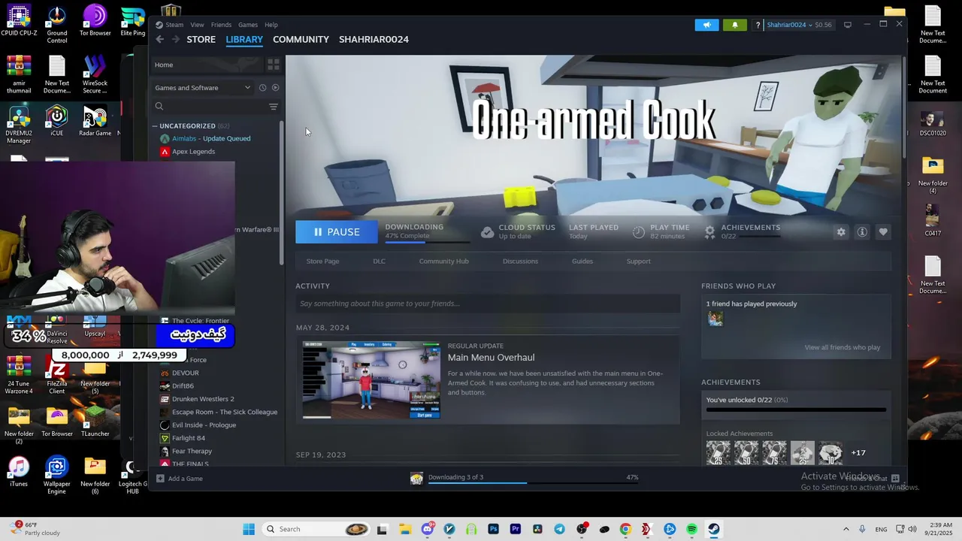Go to the LIBRARY tab
Screen dimensions: 962x541
coord(244,39)
